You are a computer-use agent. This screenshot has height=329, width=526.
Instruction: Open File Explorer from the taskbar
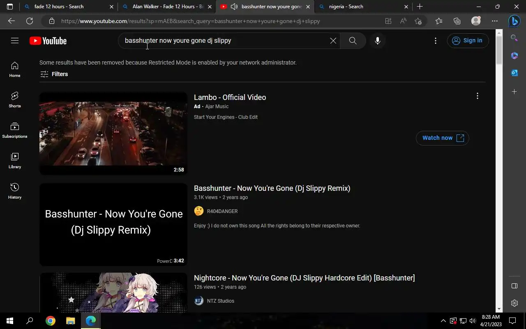71,321
